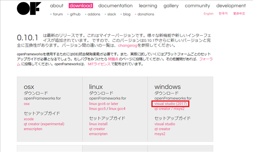Open linux qt creator setup guide
Screen dimensions: 253x152
[97, 129]
